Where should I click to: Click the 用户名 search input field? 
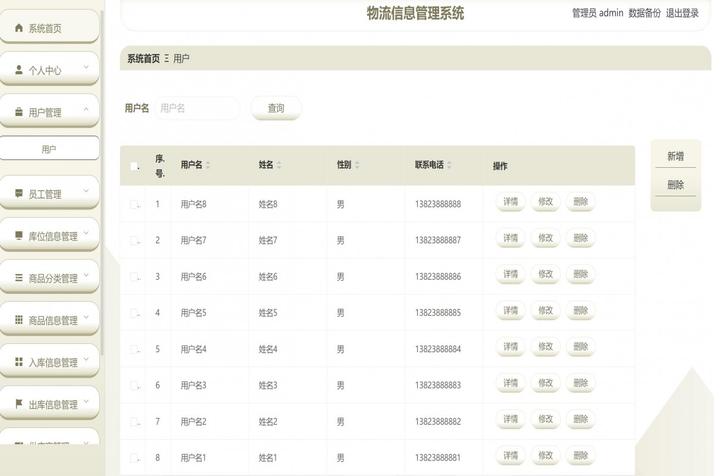coord(197,108)
